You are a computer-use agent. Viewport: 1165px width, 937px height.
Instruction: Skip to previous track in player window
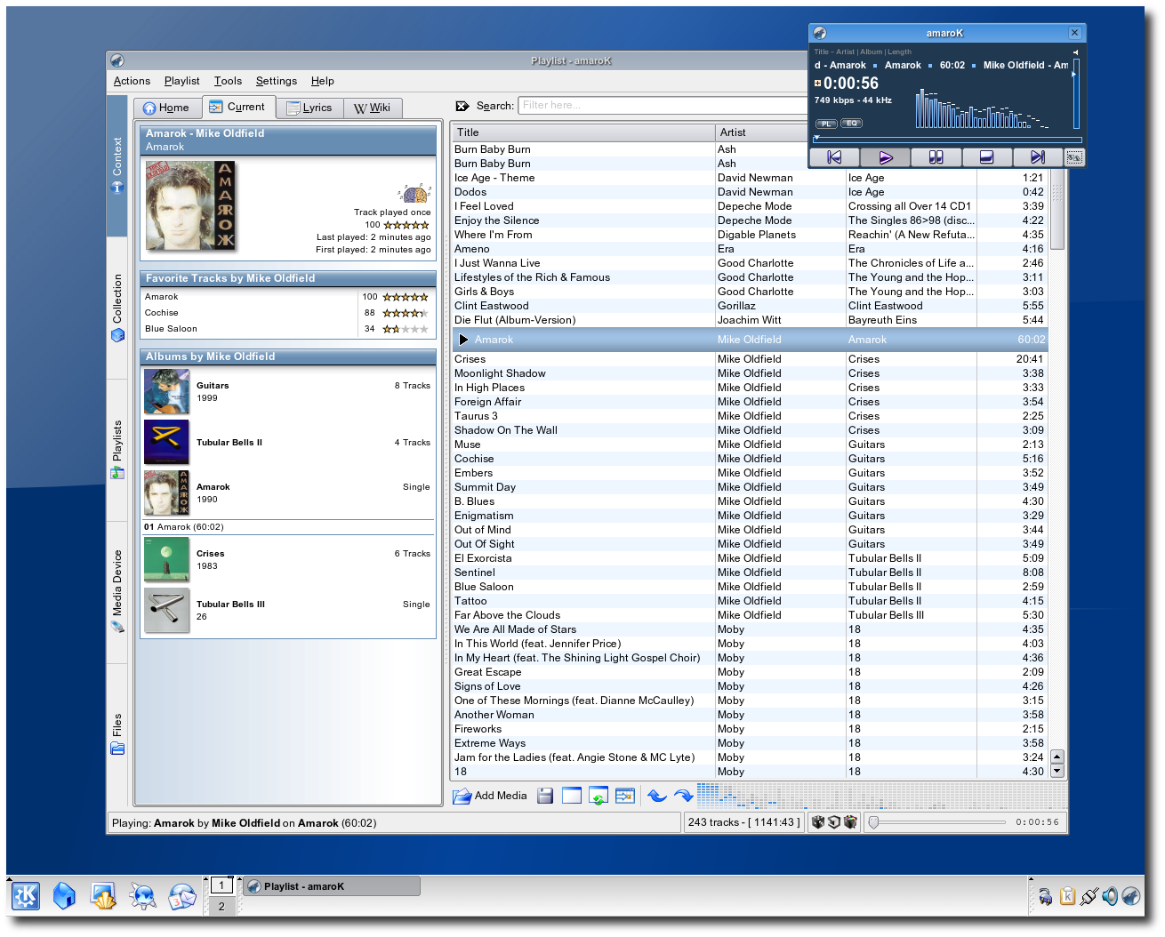click(x=834, y=157)
